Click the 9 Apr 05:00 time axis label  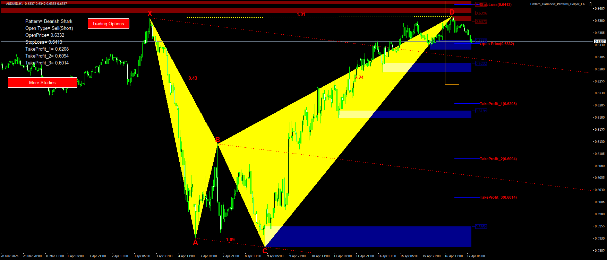click(x=275, y=256)
